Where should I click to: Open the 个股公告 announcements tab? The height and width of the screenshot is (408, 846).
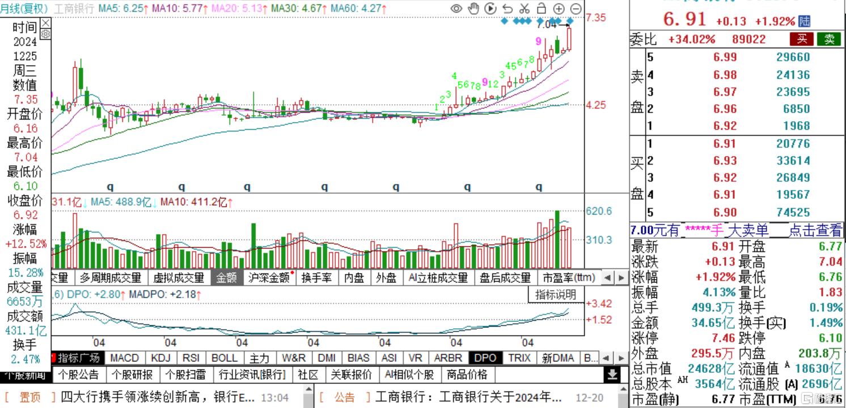(x=79, y=375)
